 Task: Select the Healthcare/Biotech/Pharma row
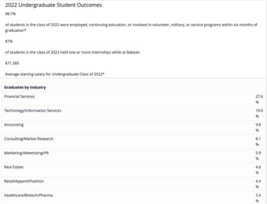(134, 198)
